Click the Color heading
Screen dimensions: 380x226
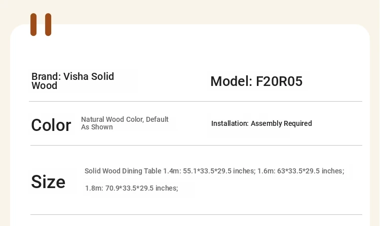pyautogui.click(x=51, y=125)
